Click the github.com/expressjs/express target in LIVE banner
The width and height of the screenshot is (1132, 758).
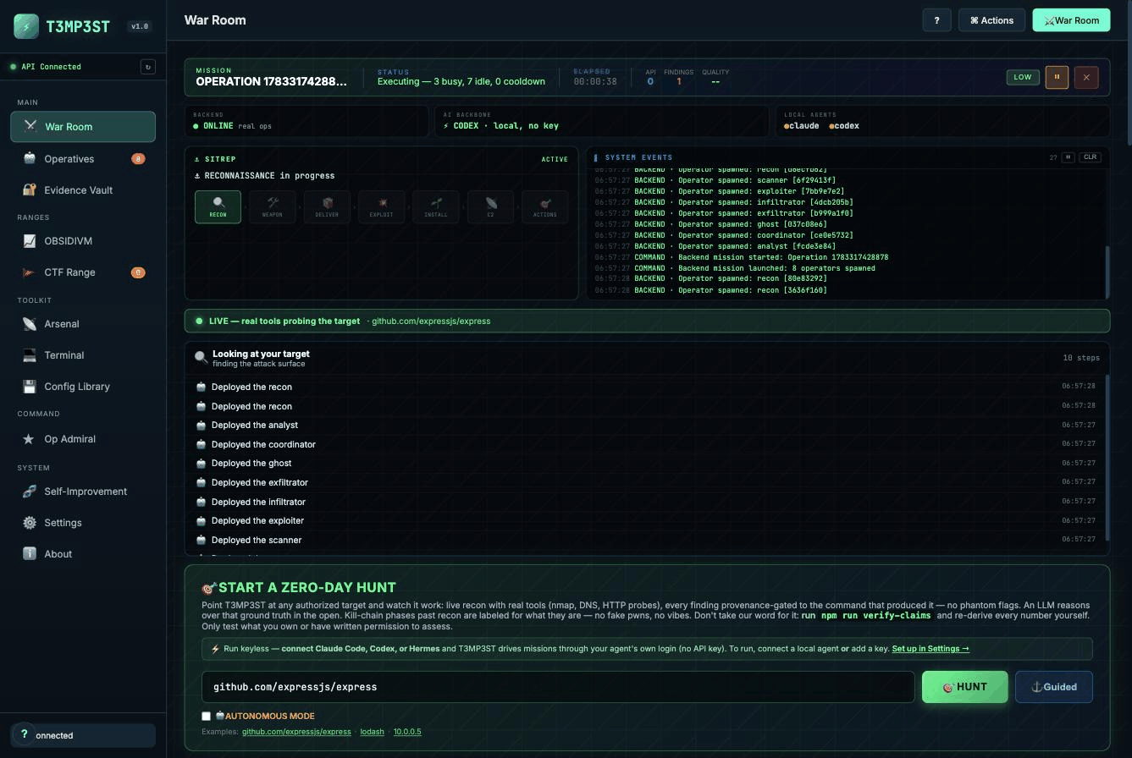click(431, 321)
